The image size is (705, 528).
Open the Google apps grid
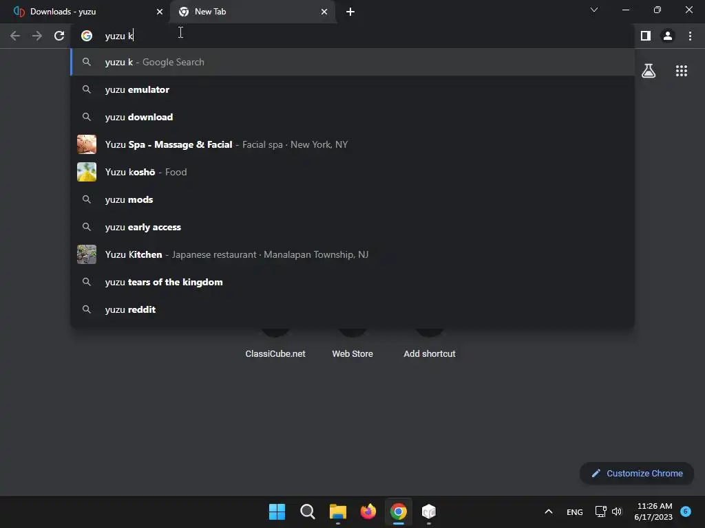(x=681, y=71)
